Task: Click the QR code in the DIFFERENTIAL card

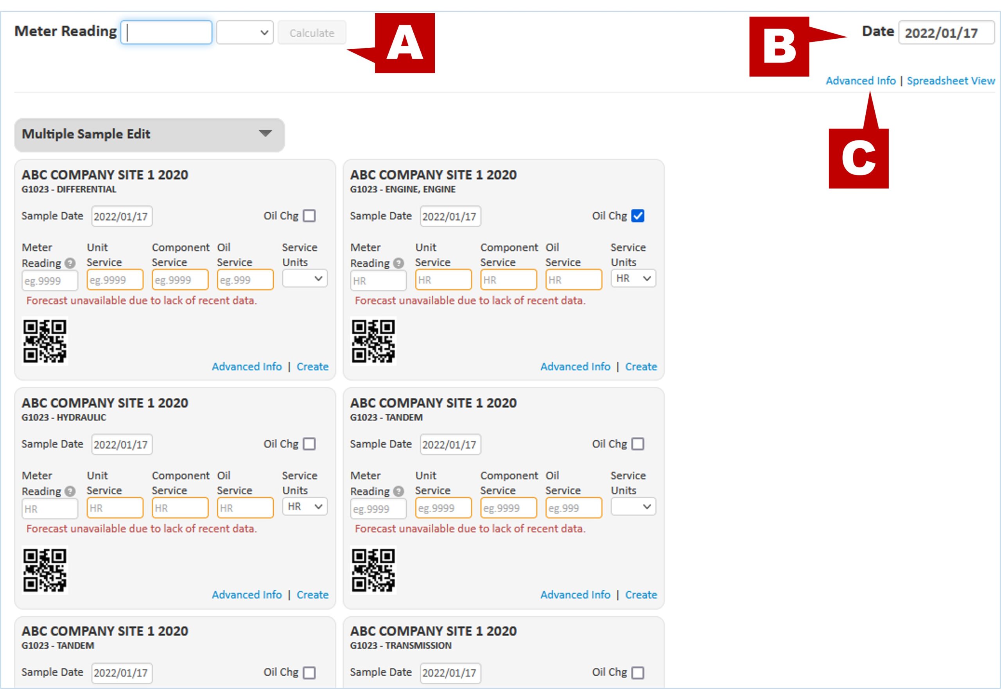Action: [x=45, y=341]
